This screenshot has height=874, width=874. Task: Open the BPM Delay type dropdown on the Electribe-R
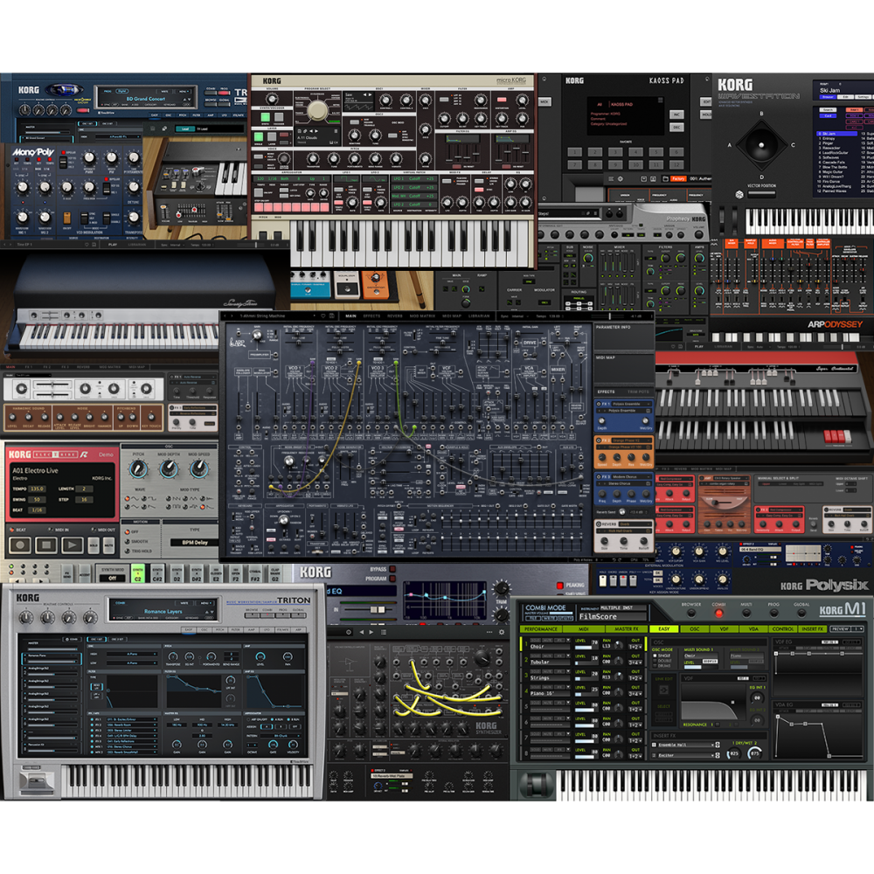point(196,542)
